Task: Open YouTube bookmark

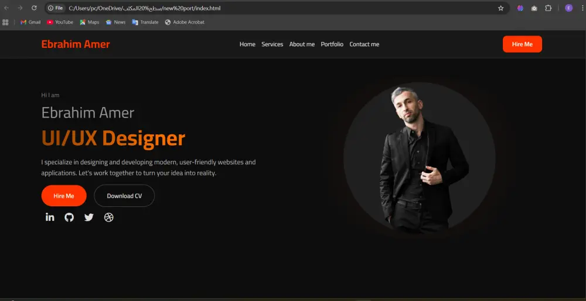Action: 60,22
